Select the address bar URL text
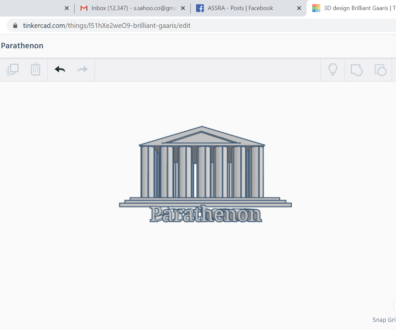 [106, 25]
